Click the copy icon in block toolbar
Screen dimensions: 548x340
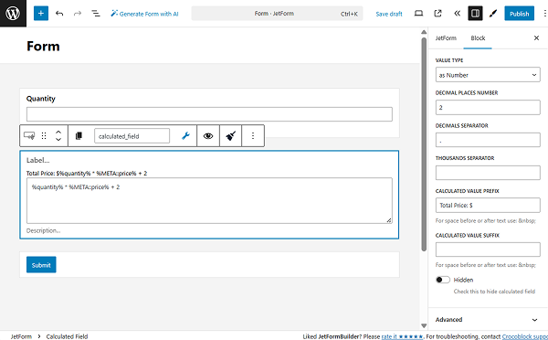[79, 135]
